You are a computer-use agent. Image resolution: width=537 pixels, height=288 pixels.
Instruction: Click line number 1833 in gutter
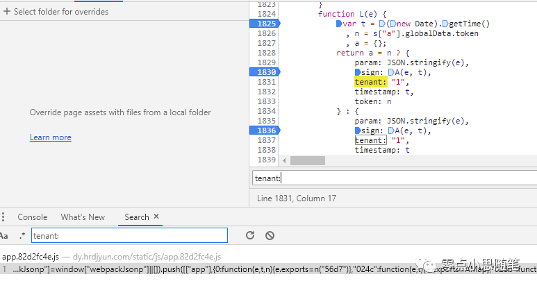(267, 101)
